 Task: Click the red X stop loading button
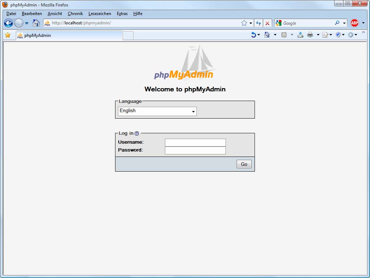(267, 23)
